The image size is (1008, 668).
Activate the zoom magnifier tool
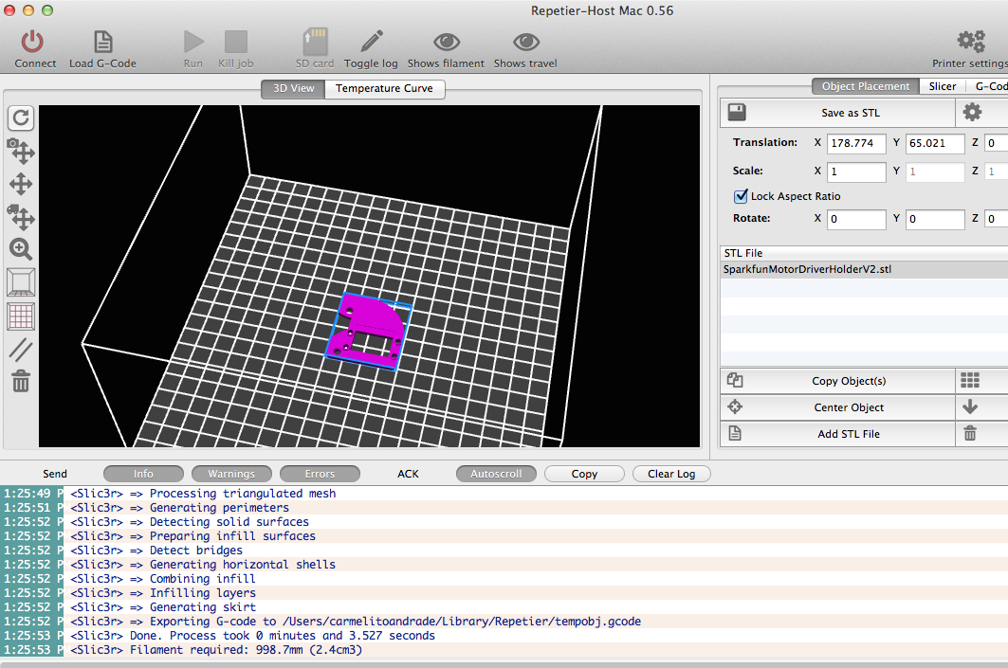click(x=21, y=249)
